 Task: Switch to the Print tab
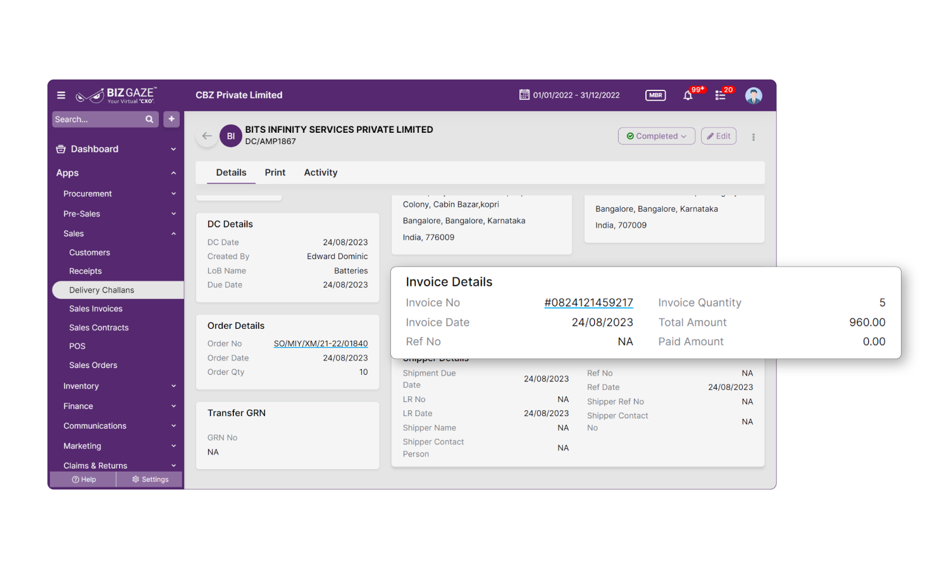click(275, 173)
